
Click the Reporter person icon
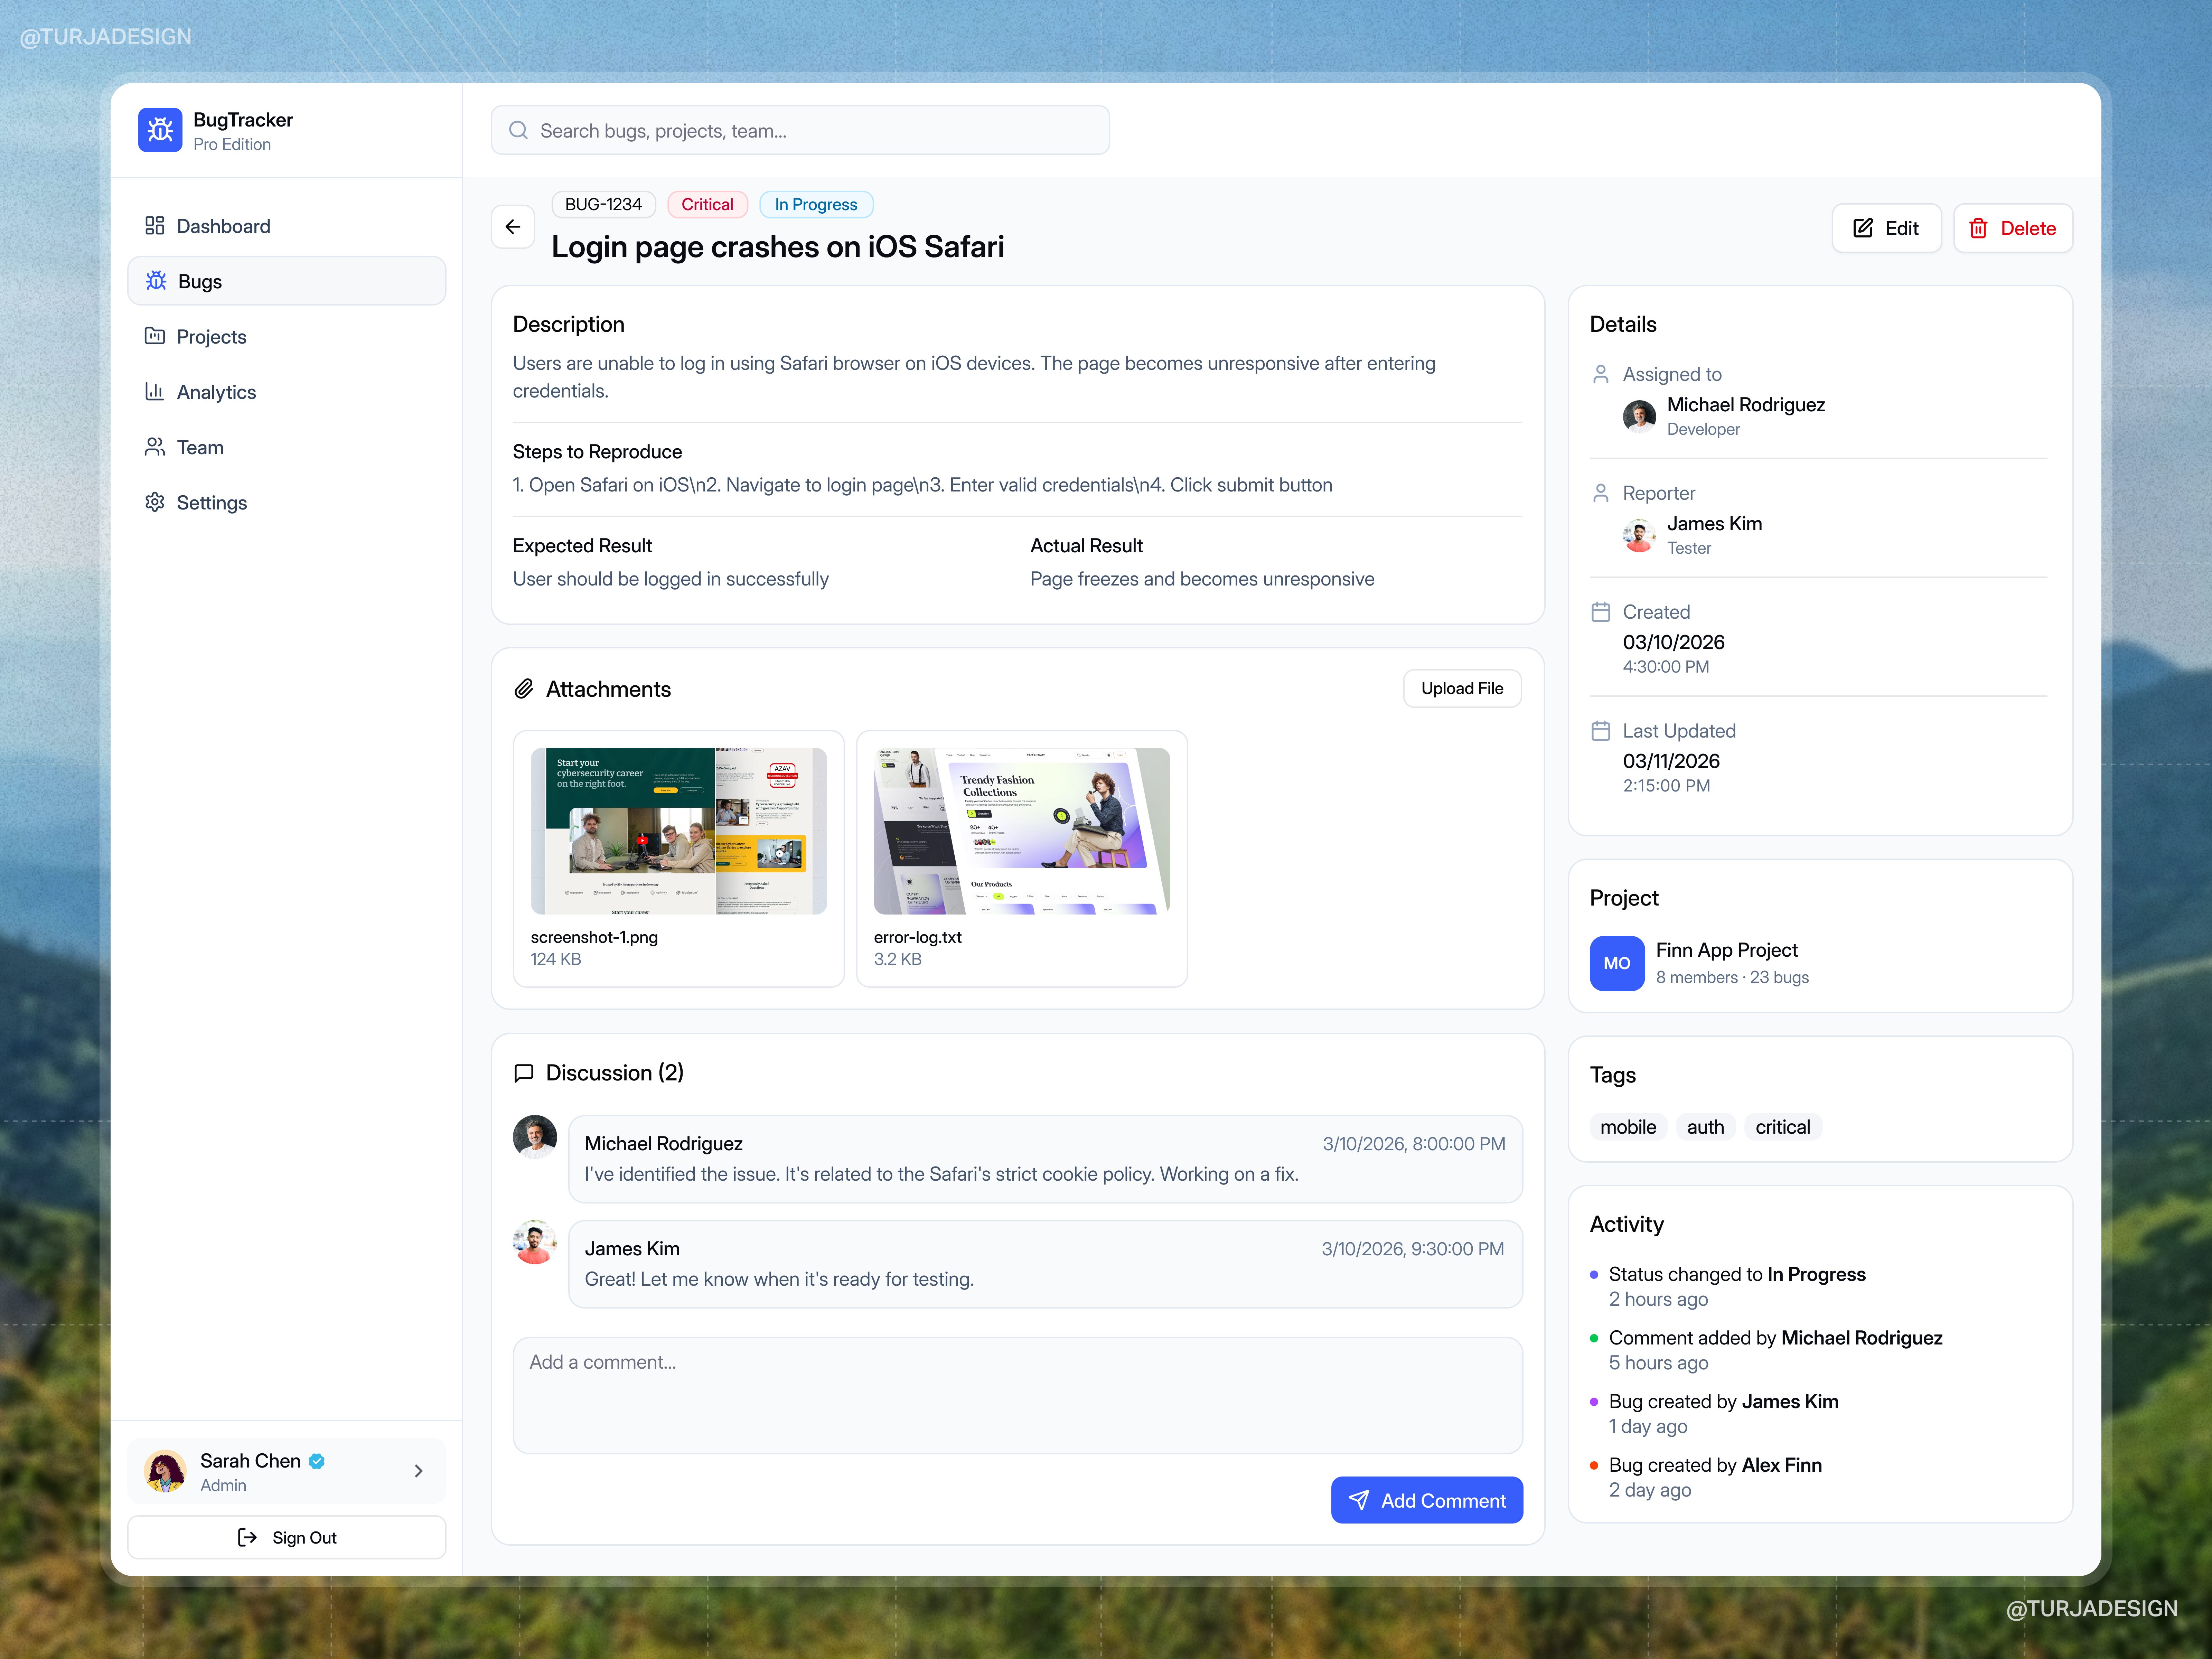point(1601,493)
